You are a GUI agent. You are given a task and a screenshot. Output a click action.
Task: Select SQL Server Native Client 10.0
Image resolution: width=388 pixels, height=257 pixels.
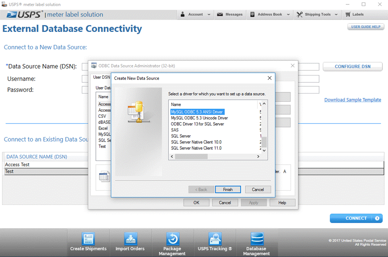point(196,142)
